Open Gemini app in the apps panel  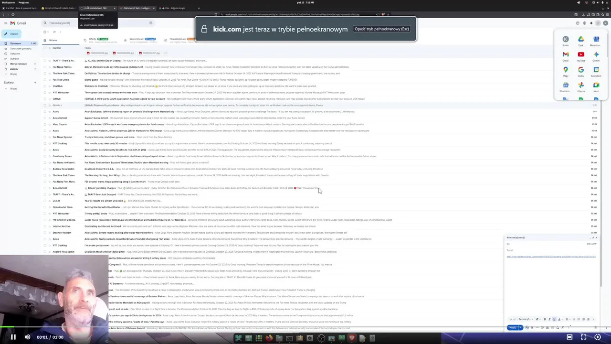point(596,56)
